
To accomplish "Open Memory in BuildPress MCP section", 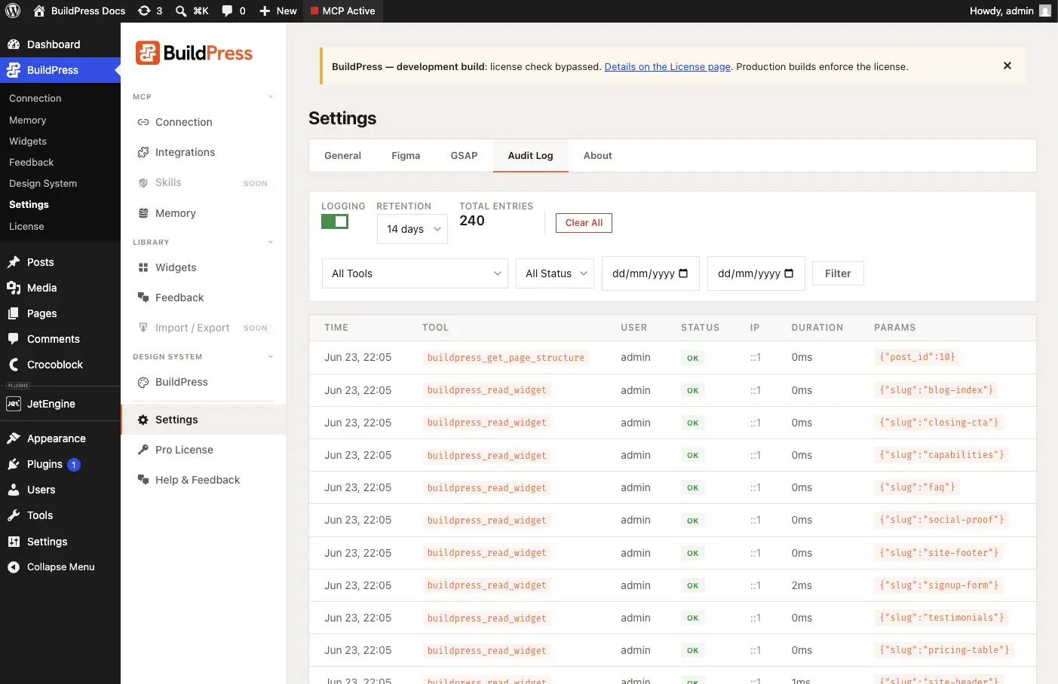I will point(204,213).
